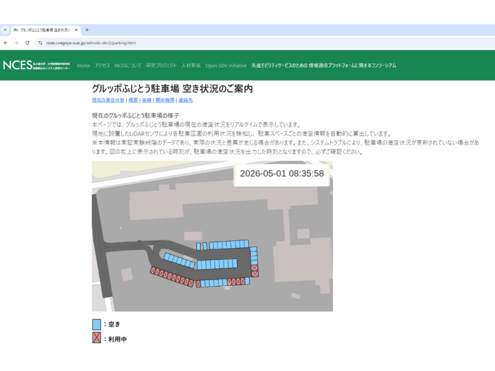495x371 pixels.
Task: Reload the page with refresh icon
Action: coord(28,43)
